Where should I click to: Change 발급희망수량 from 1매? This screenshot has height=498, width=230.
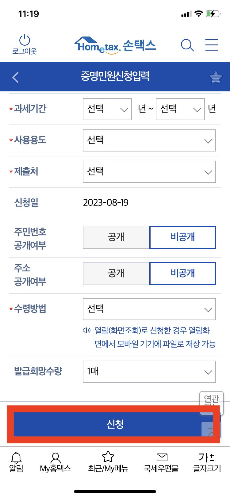pyautogui.click(x=149, y=371)
